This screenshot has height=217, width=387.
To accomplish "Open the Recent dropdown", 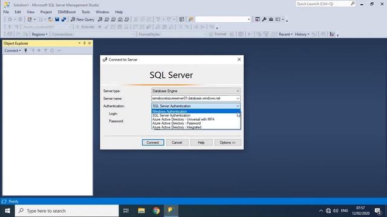I will pyautogui.click(x=285, y=34).
